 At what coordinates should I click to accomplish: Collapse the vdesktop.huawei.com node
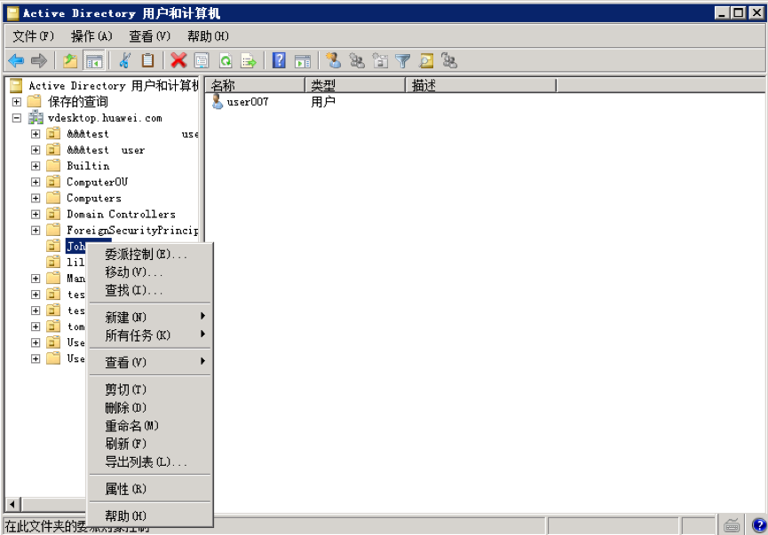17,118
